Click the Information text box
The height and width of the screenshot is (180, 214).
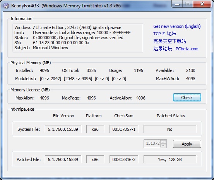[78, 38]
